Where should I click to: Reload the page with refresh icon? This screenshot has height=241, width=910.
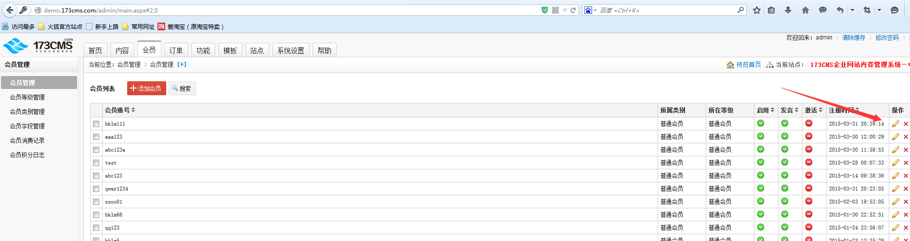(573, 10)
